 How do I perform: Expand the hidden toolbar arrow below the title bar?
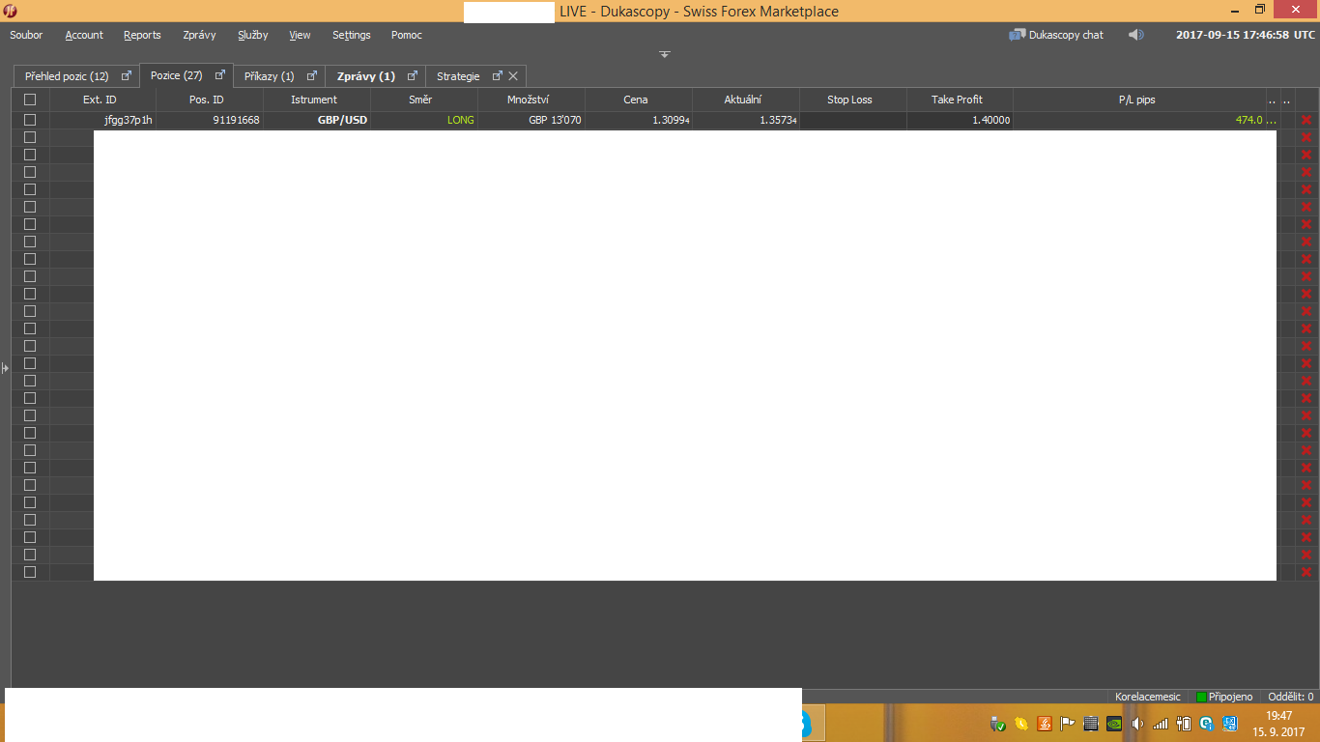coord(665,54)
